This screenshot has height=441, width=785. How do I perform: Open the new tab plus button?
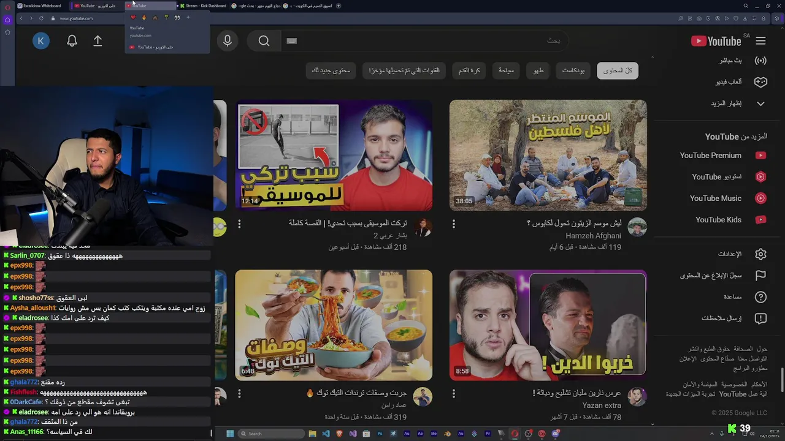[339, 6]
